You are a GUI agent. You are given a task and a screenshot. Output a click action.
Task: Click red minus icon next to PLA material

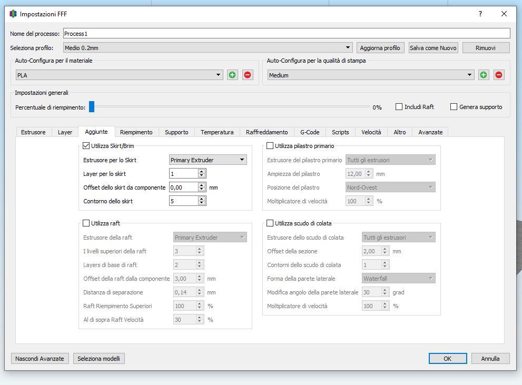tap(248, 75)
